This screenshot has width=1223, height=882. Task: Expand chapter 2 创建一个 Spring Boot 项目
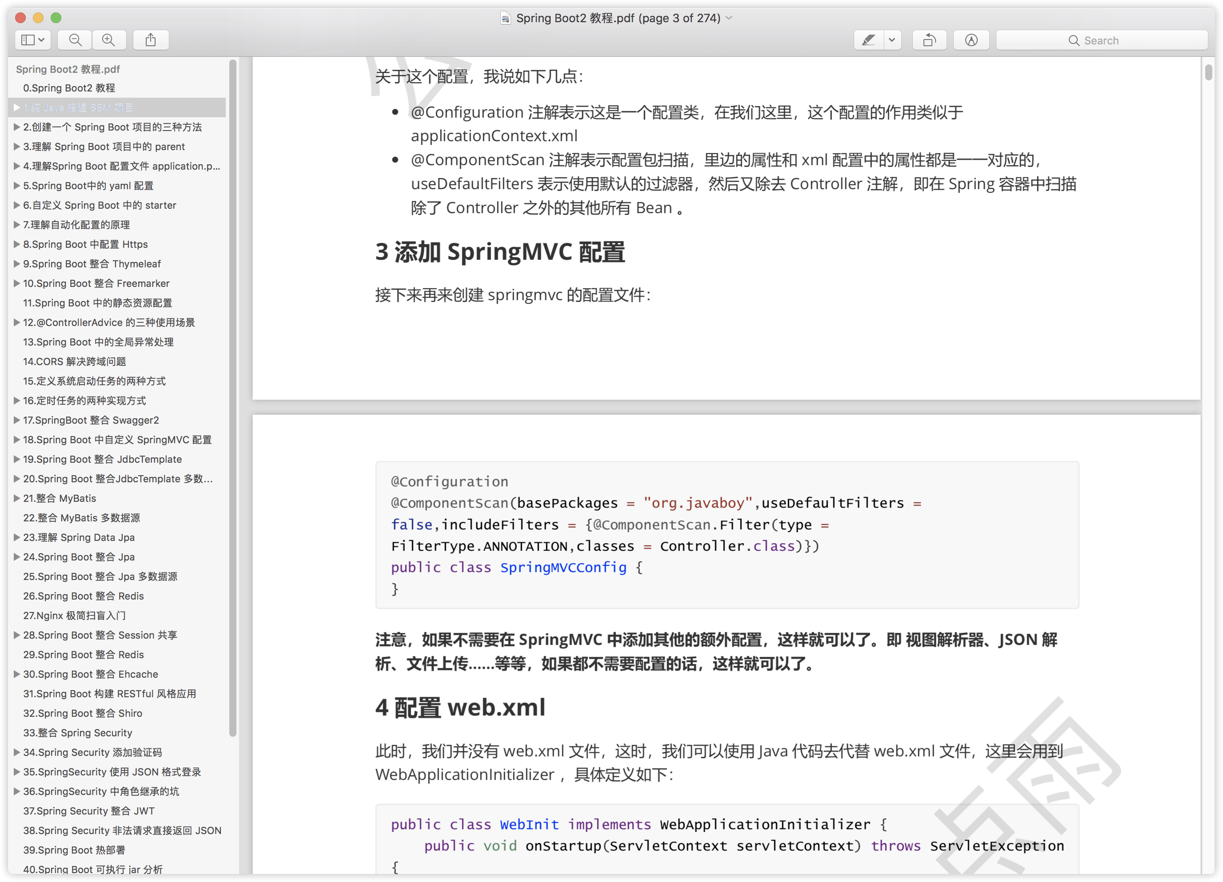click(17, 127)
